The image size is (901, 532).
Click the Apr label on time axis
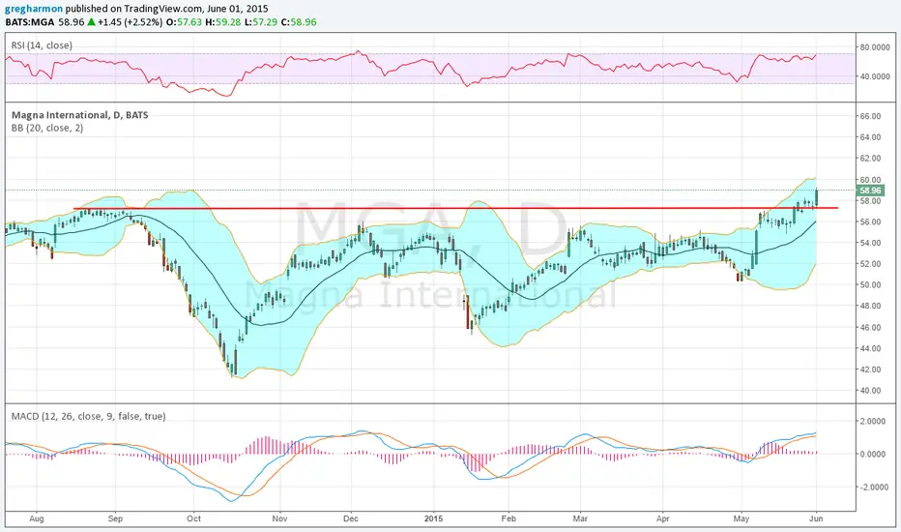[663, 518]
